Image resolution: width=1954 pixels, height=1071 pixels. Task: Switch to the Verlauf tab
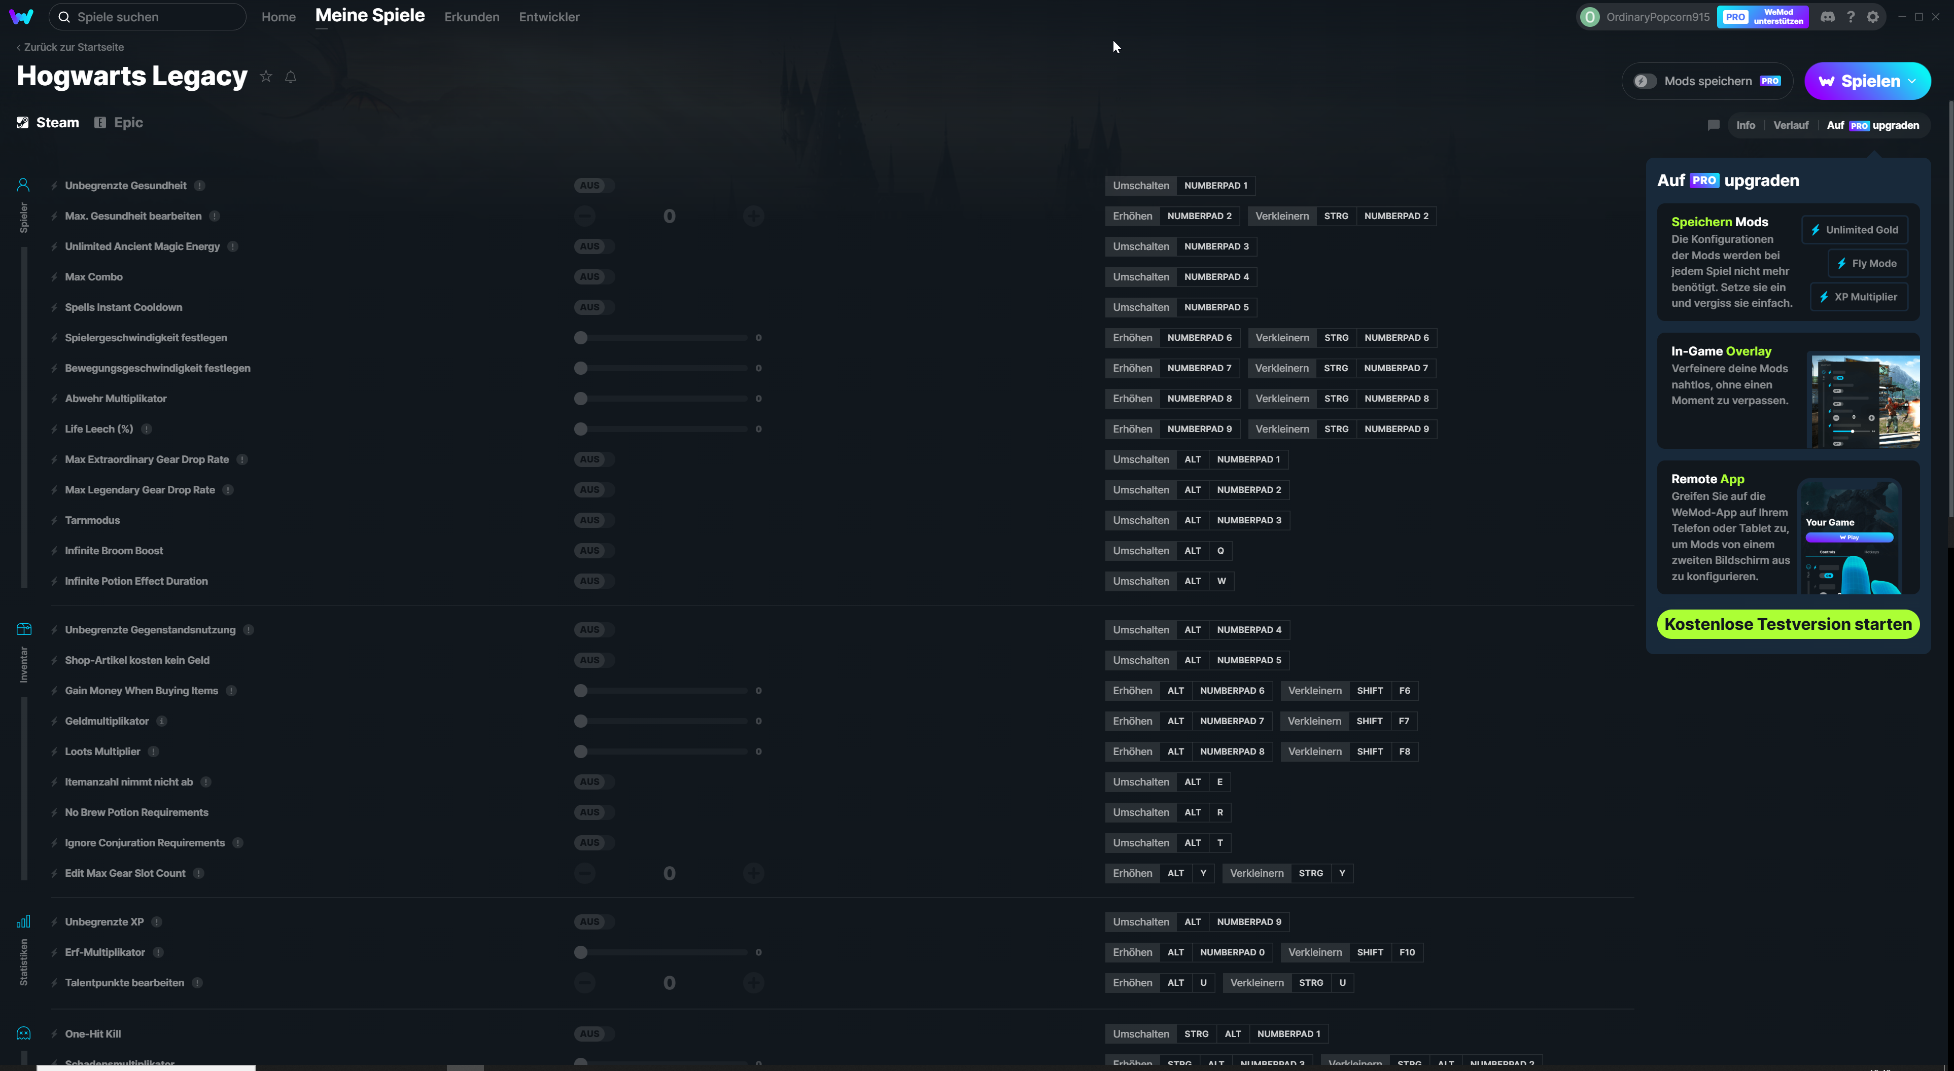pyautogui.click(x=1791, y=125)
